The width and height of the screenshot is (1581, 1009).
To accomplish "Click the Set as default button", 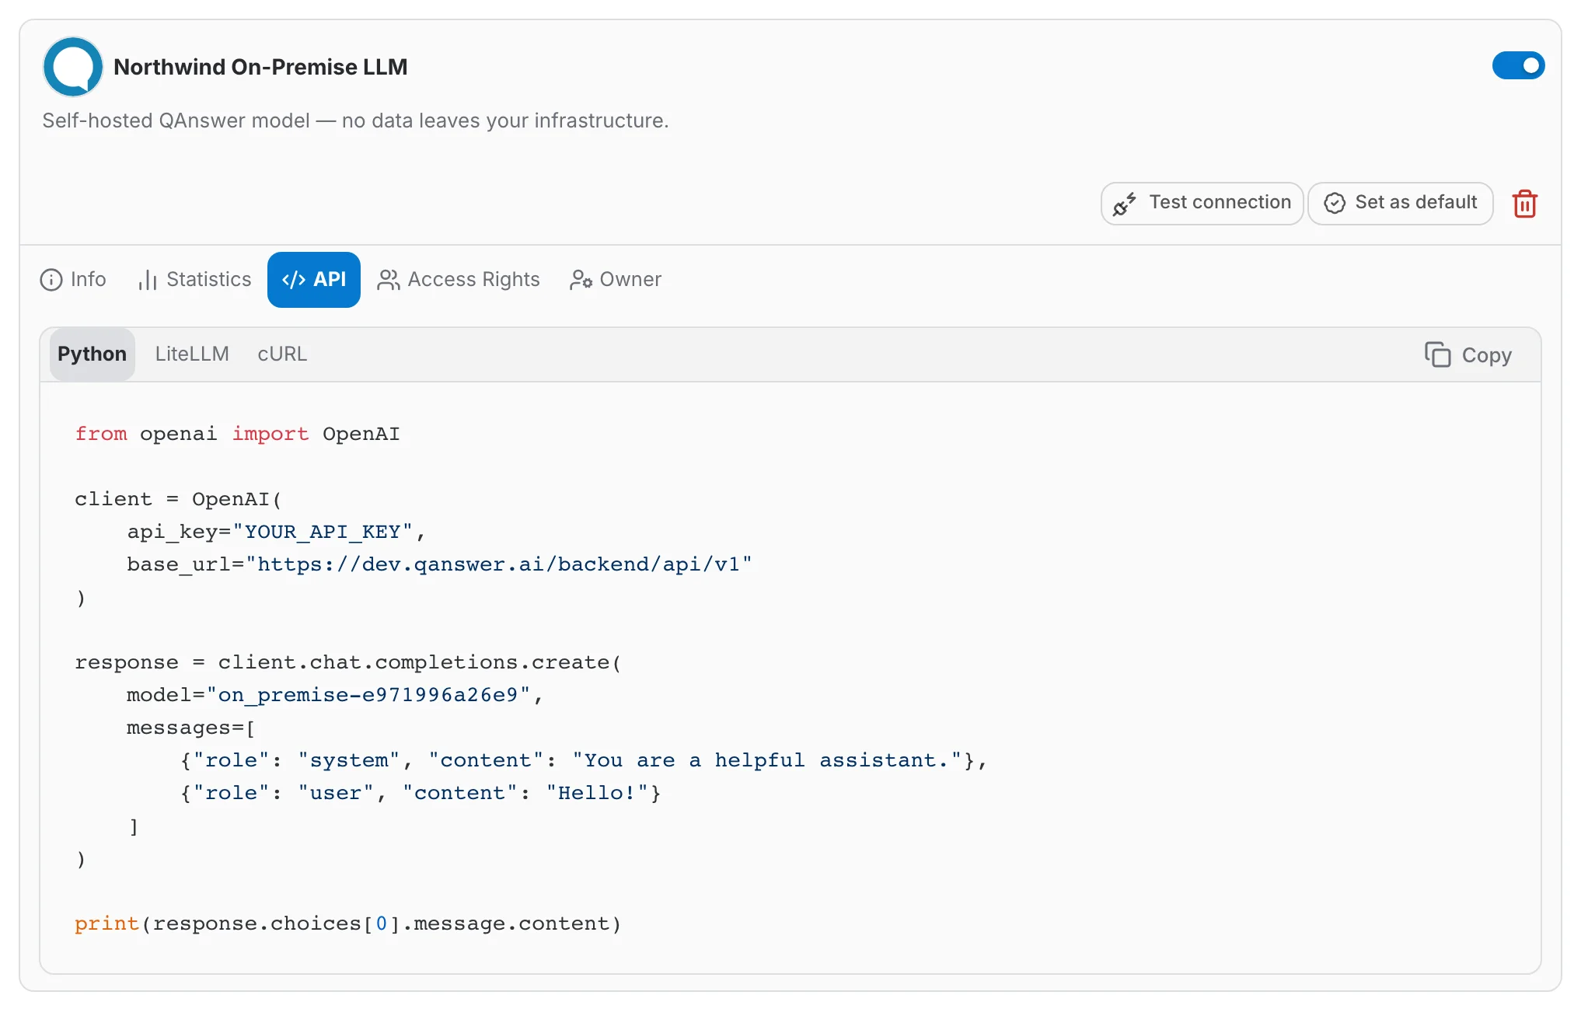I will 1400,203.
